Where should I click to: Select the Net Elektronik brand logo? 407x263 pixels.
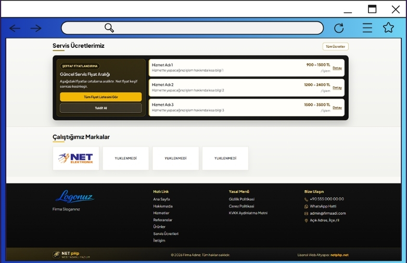coord(75,158)
